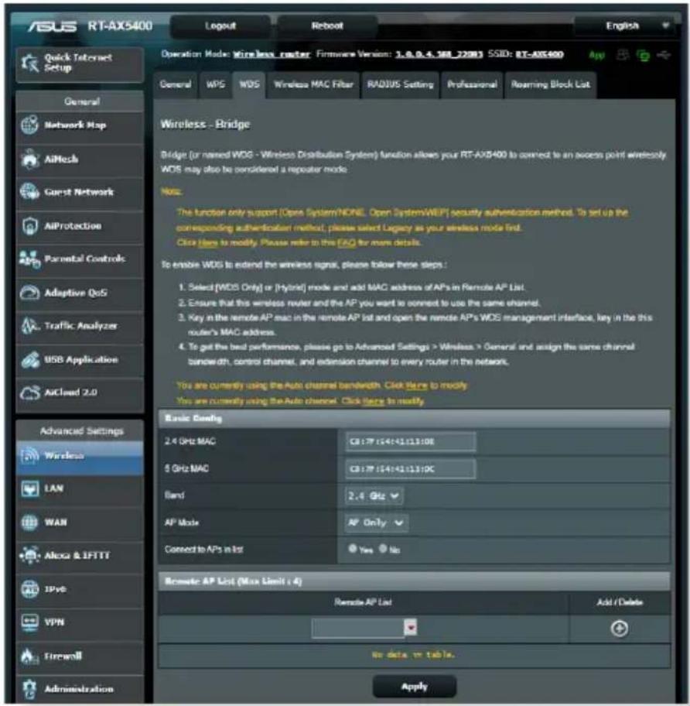Click the 5 GHz MAC address field

(x=410, y=469)
